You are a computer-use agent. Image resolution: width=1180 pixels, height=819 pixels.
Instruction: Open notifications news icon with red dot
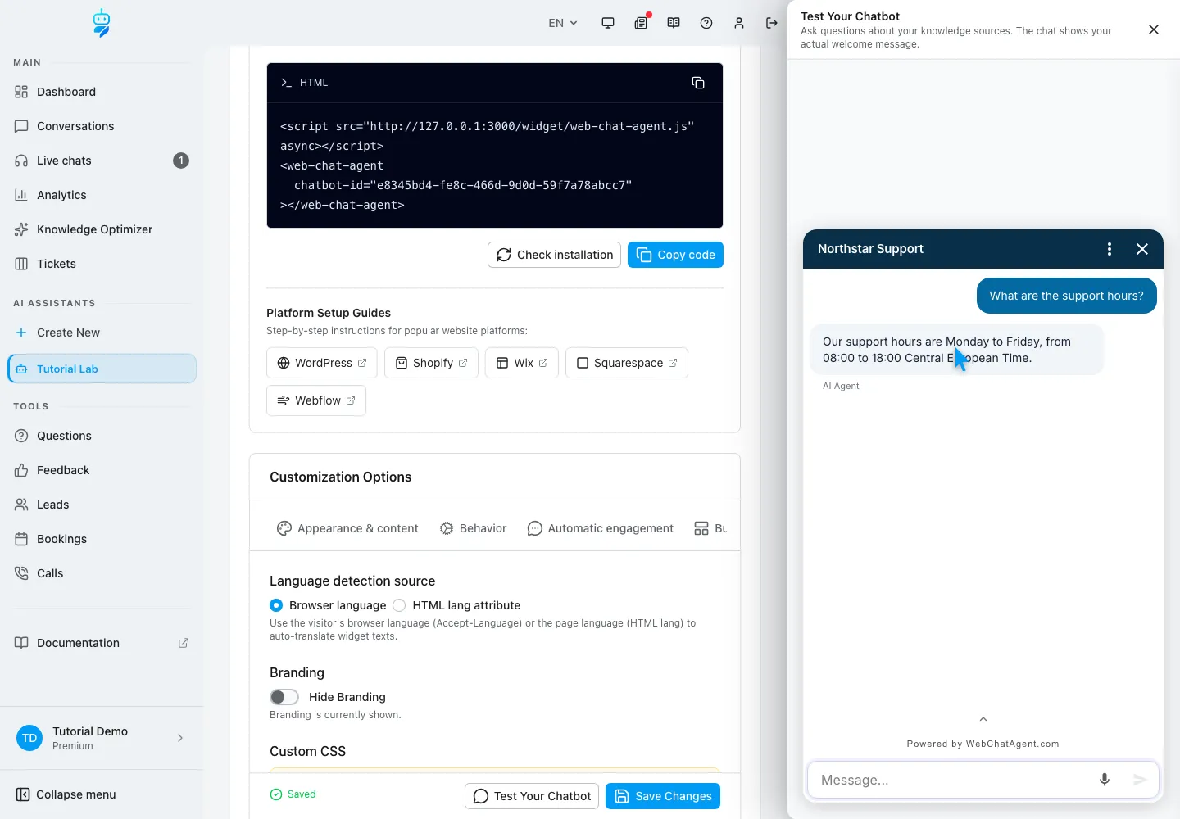(x=641, y=23)
